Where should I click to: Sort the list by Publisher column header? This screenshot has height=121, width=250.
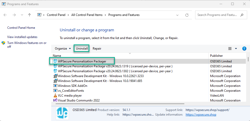[216, 56]
